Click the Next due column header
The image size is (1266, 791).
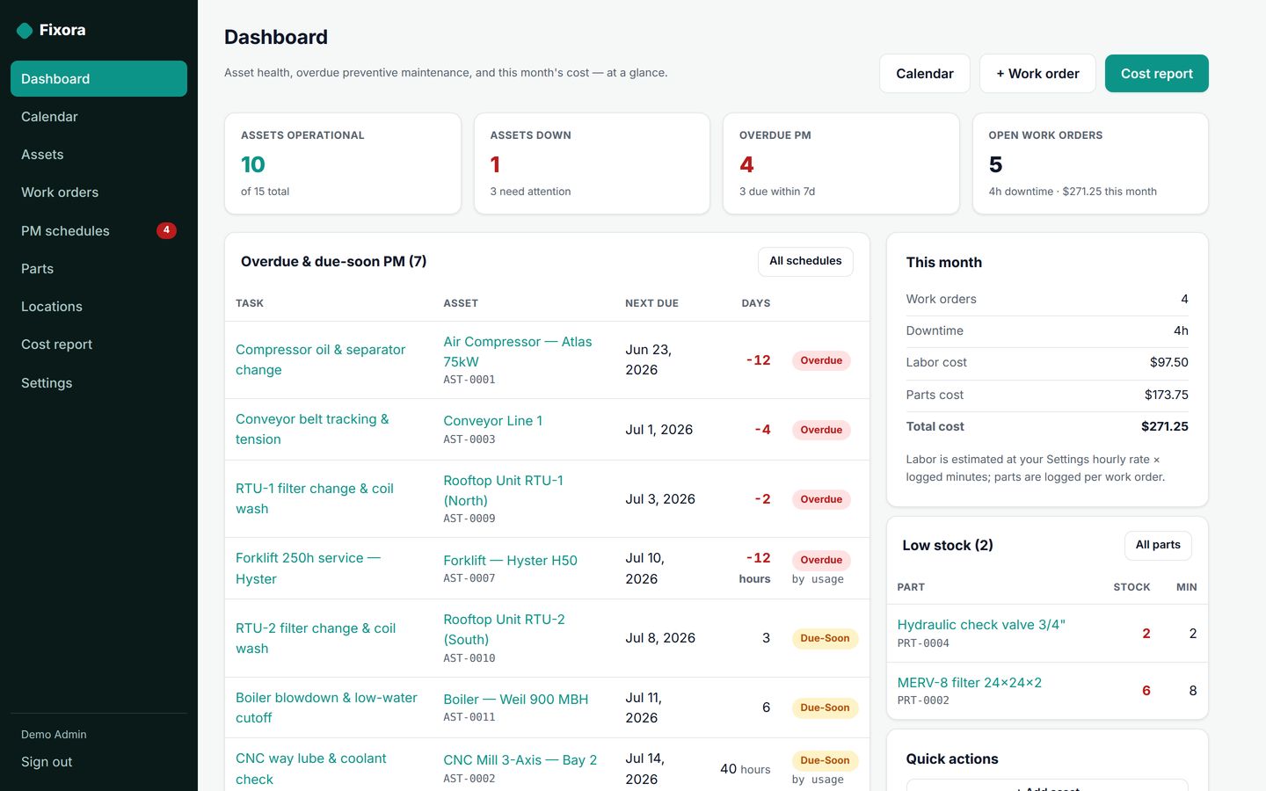[651, 303]
